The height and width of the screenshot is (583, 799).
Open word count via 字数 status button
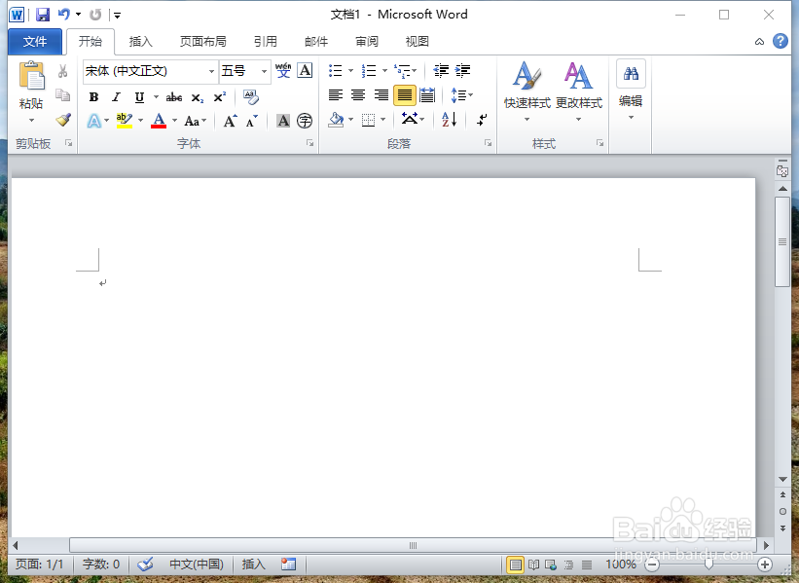pos(101,564)
